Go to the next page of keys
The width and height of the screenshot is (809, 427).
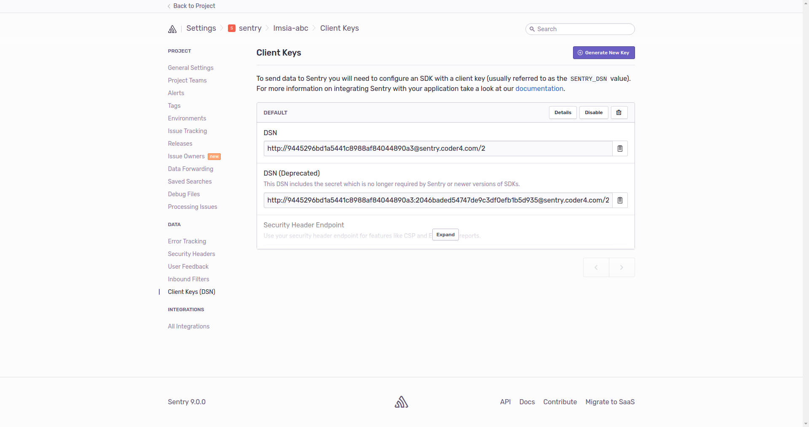pos(621,267)
